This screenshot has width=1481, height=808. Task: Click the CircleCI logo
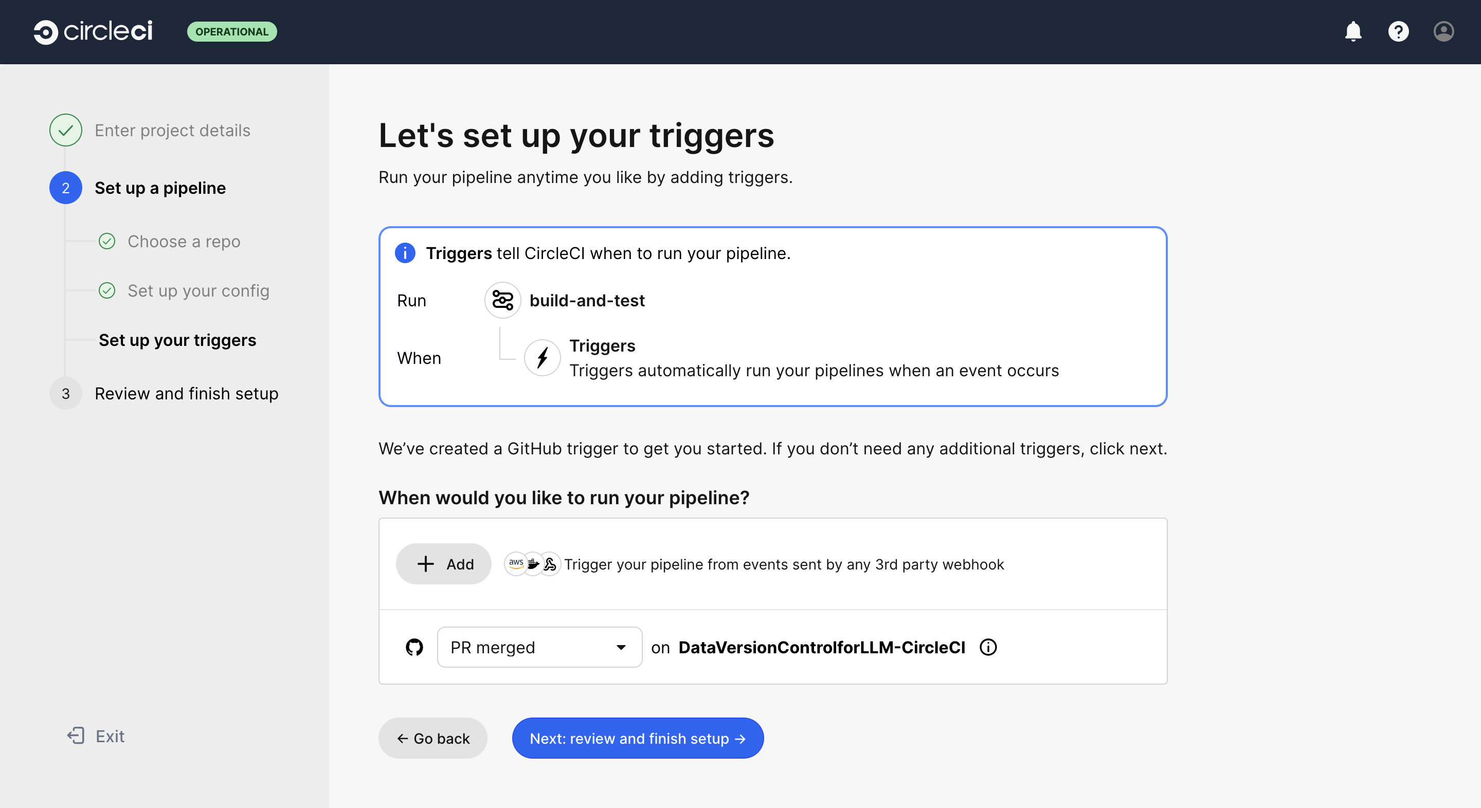pos(92,31)
